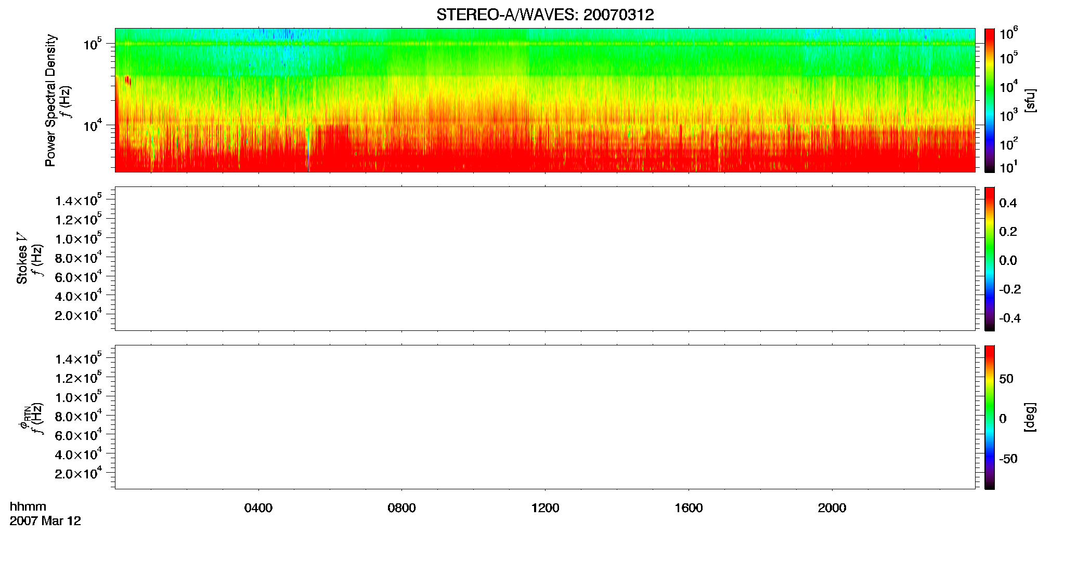
Task: Click the "[sfu]" colorbar unit label
Action: click(1030, 100)
